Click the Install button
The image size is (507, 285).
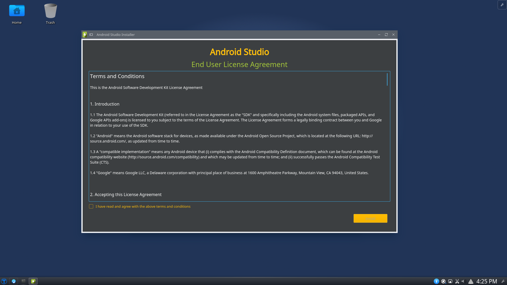click(x=370, y=218)
